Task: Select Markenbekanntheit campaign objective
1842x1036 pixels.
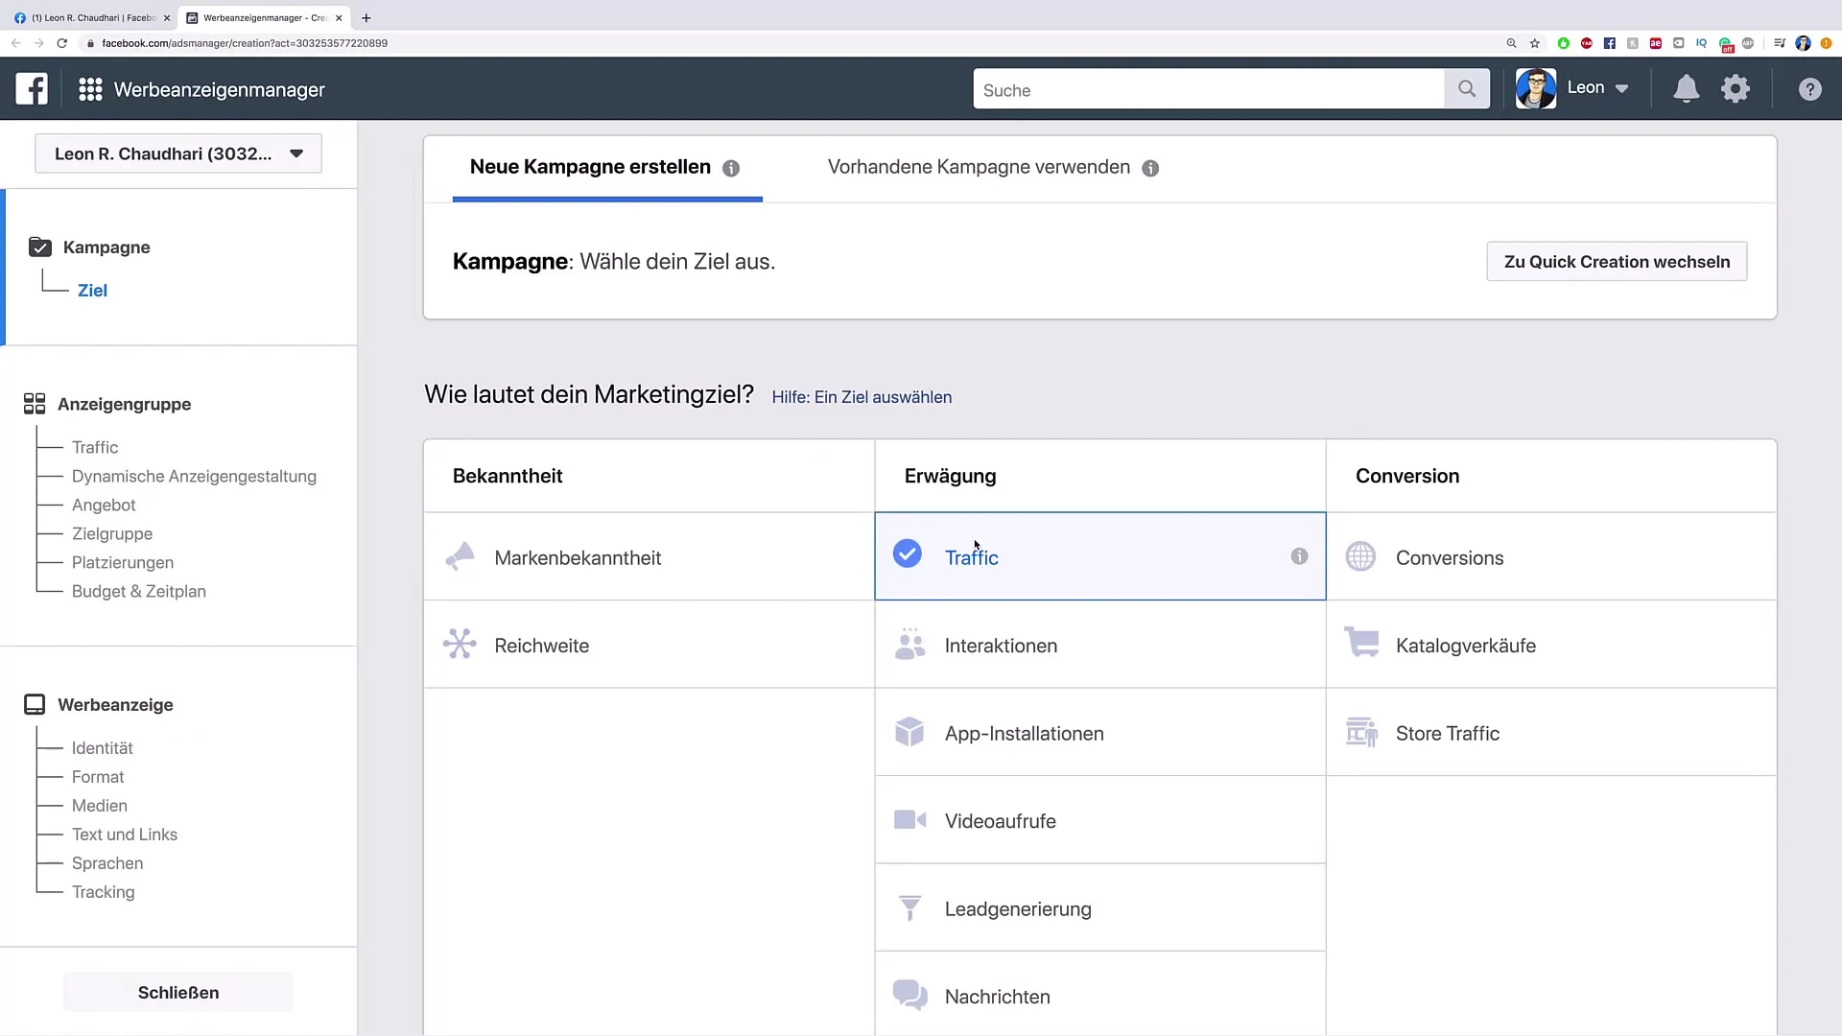Action: [579, 558]
